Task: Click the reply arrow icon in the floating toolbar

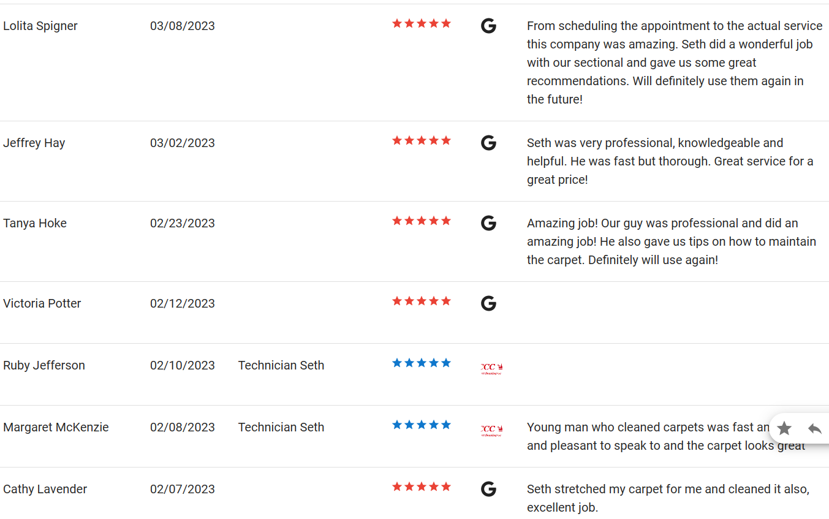Action: coord(814,428)
